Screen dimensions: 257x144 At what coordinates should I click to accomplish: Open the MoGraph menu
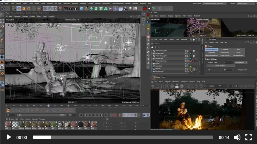click(58, 4)
